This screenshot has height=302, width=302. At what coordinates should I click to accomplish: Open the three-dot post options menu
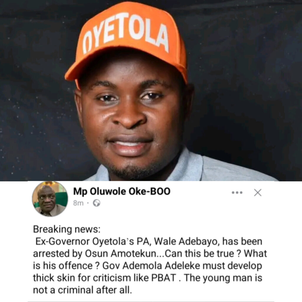point(237,192)
